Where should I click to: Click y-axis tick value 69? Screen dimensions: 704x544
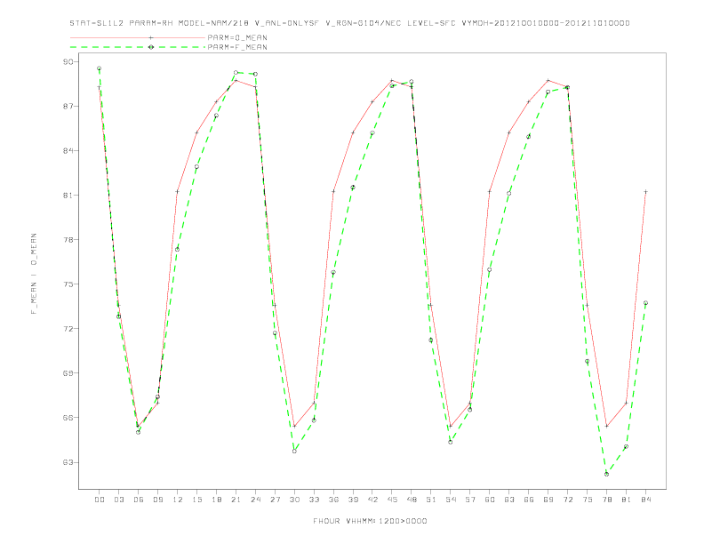[x=68, y=373]
